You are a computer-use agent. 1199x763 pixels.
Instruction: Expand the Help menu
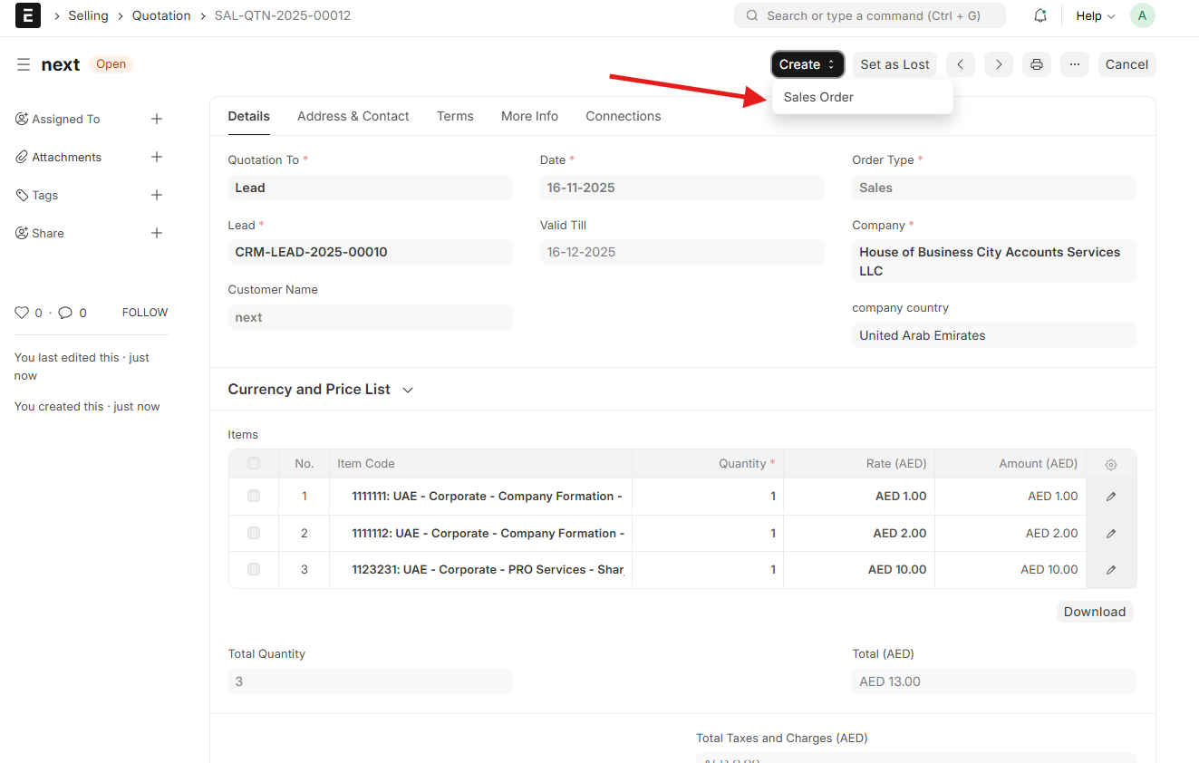[x=1094, y=15]
